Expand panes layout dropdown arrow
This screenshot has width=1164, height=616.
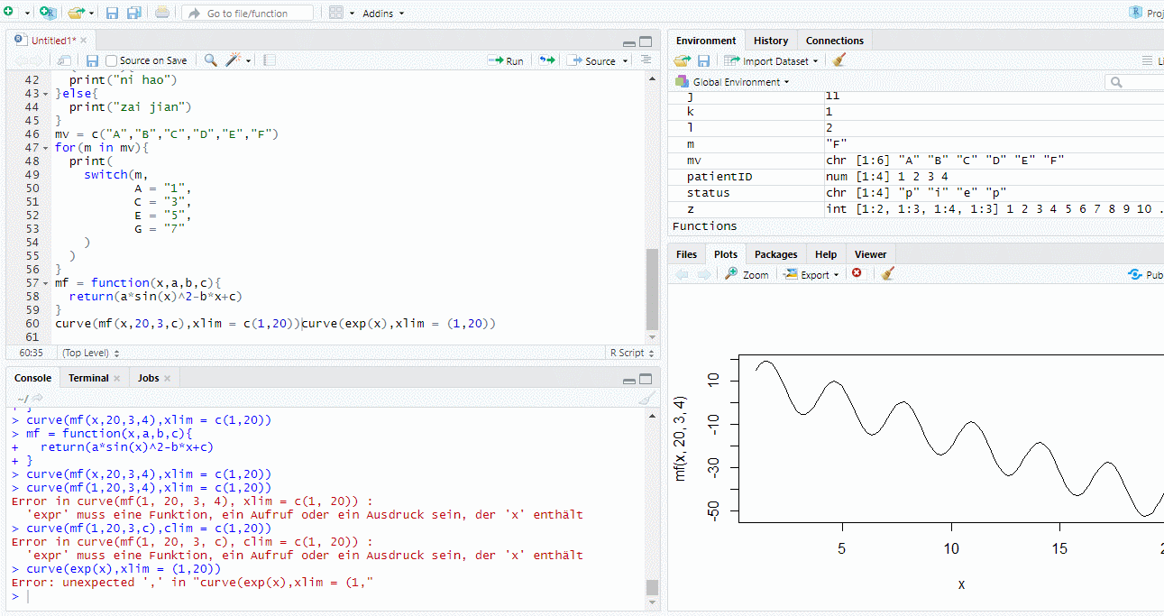352,14
